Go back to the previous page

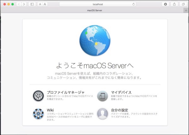(x=18, y=4)
